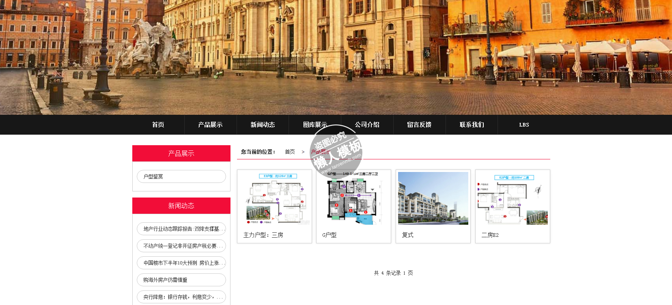Viewport: 672px width, 305px height.
Task: Open news 地产行业动态跟踪报告 article
Action: pyautogui.click(x=181, y=229)
